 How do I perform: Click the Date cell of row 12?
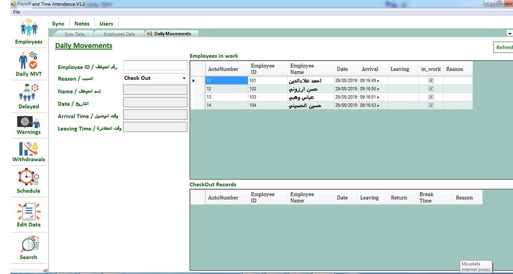click(x=346, y=89)
